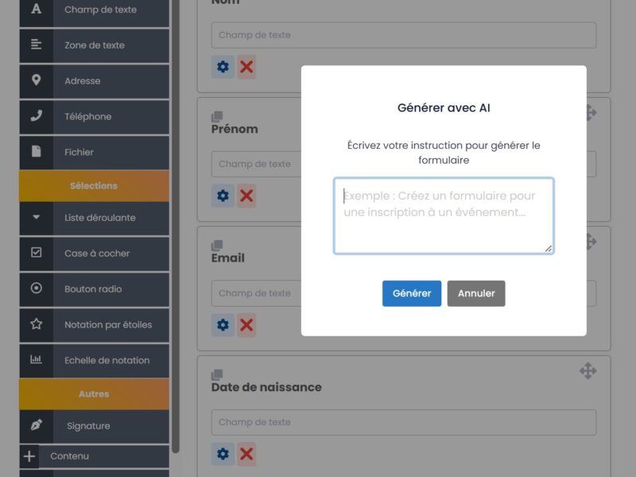Open settings gear for the Date de naissance field

pyautogui.click(x=223, y=454)
